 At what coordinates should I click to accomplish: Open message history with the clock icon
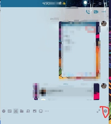[105, 111]
